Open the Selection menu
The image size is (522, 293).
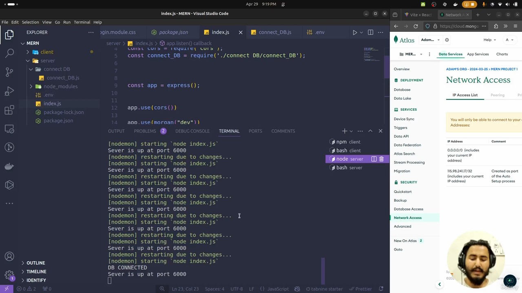coord(30,22)
